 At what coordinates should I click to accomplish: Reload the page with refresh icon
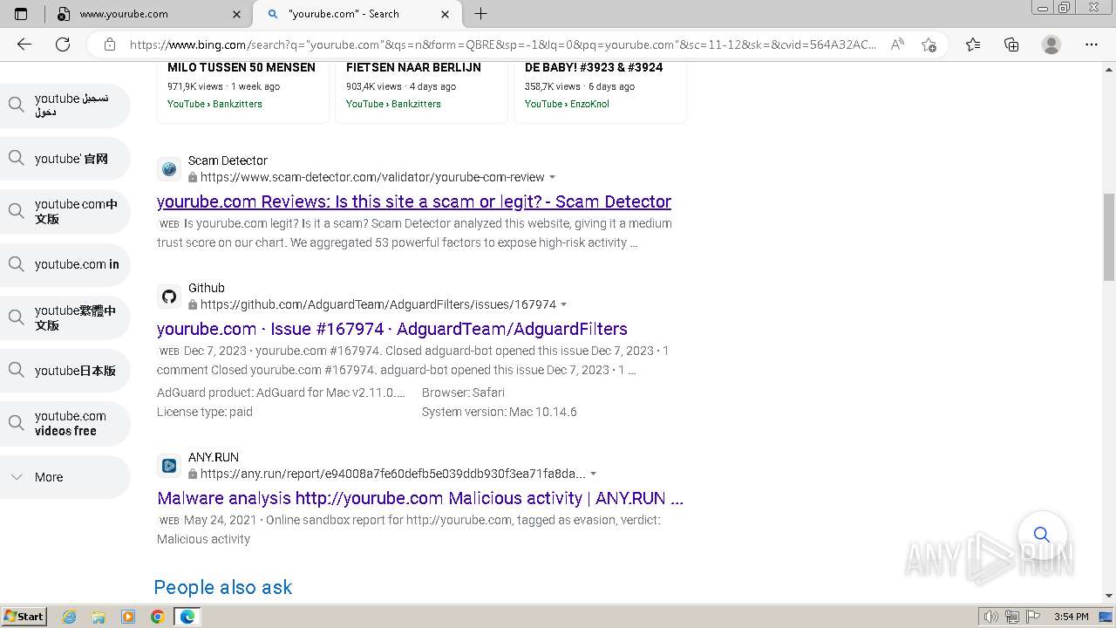(x=63, y=44)
